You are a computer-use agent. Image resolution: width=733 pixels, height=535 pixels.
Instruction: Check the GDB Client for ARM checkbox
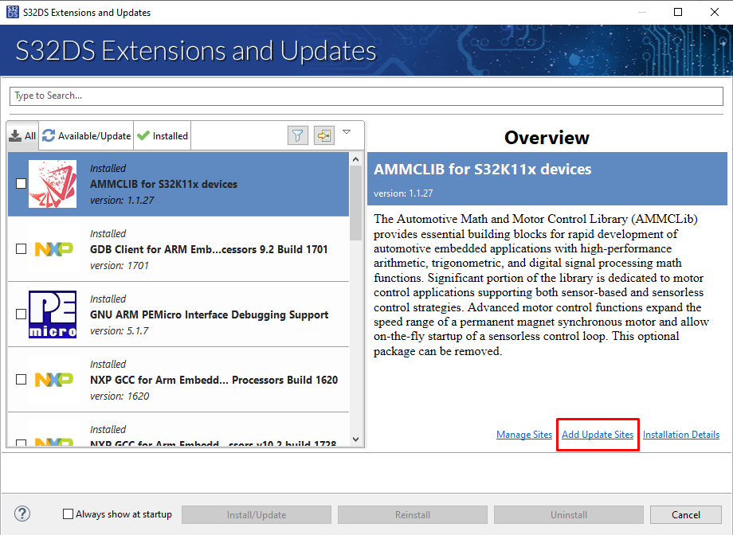click(x=22, y=249)
